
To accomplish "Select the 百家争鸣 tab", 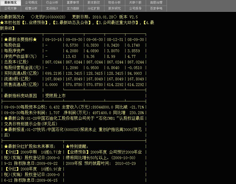I will click(x=156, y=8).
